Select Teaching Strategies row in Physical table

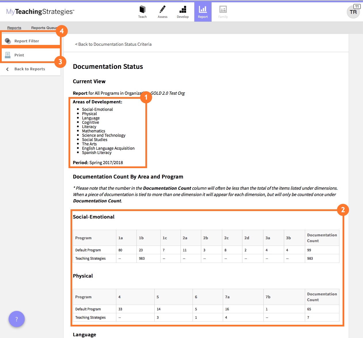(x=90, y=317)
